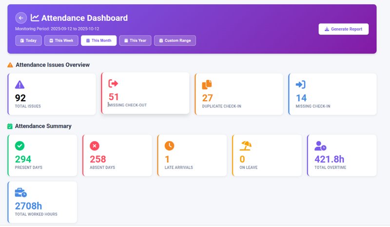Image resolution: width=390 pixels, height=227 pixels.
Task: Click the 92 total issues value
Action: coord(20,98)
